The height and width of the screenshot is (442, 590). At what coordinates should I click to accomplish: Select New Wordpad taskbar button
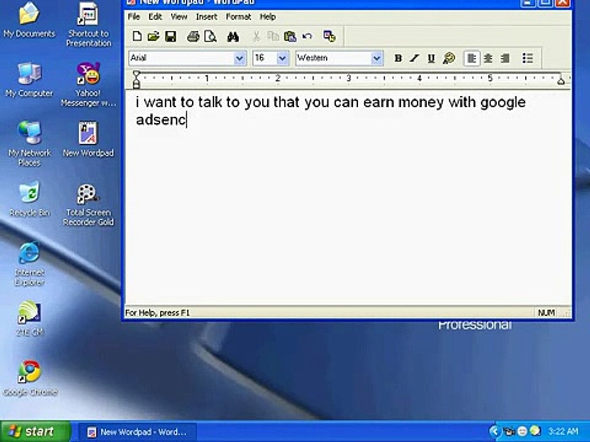137,432
